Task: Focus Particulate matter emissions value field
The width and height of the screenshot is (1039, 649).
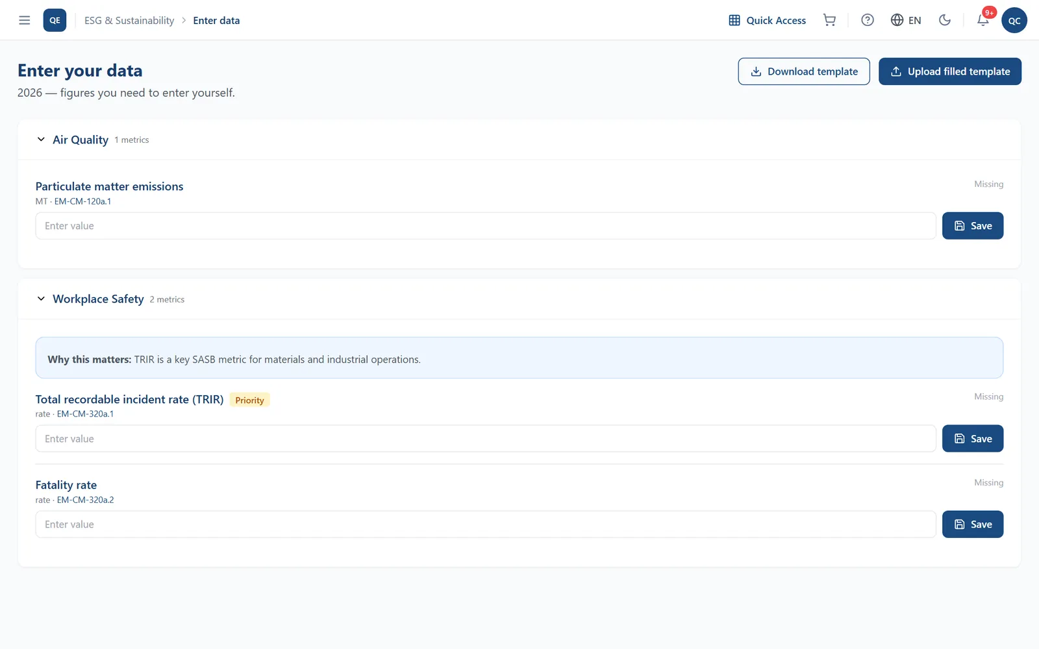Action: point(486,226)
